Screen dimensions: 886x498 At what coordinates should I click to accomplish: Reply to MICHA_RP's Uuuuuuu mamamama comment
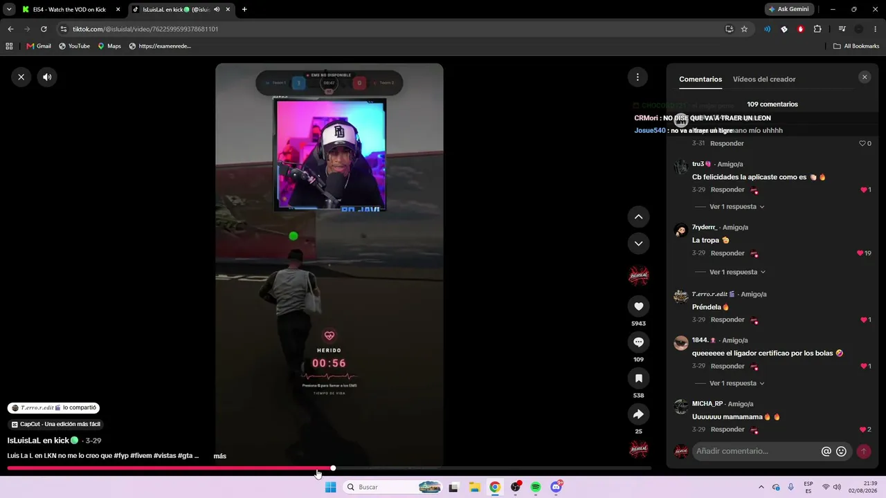(x=727, y=430)
